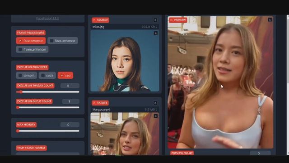289x163 pixels.
Task: Adjust the Max Memory slider
Action: tap(47, 131)
